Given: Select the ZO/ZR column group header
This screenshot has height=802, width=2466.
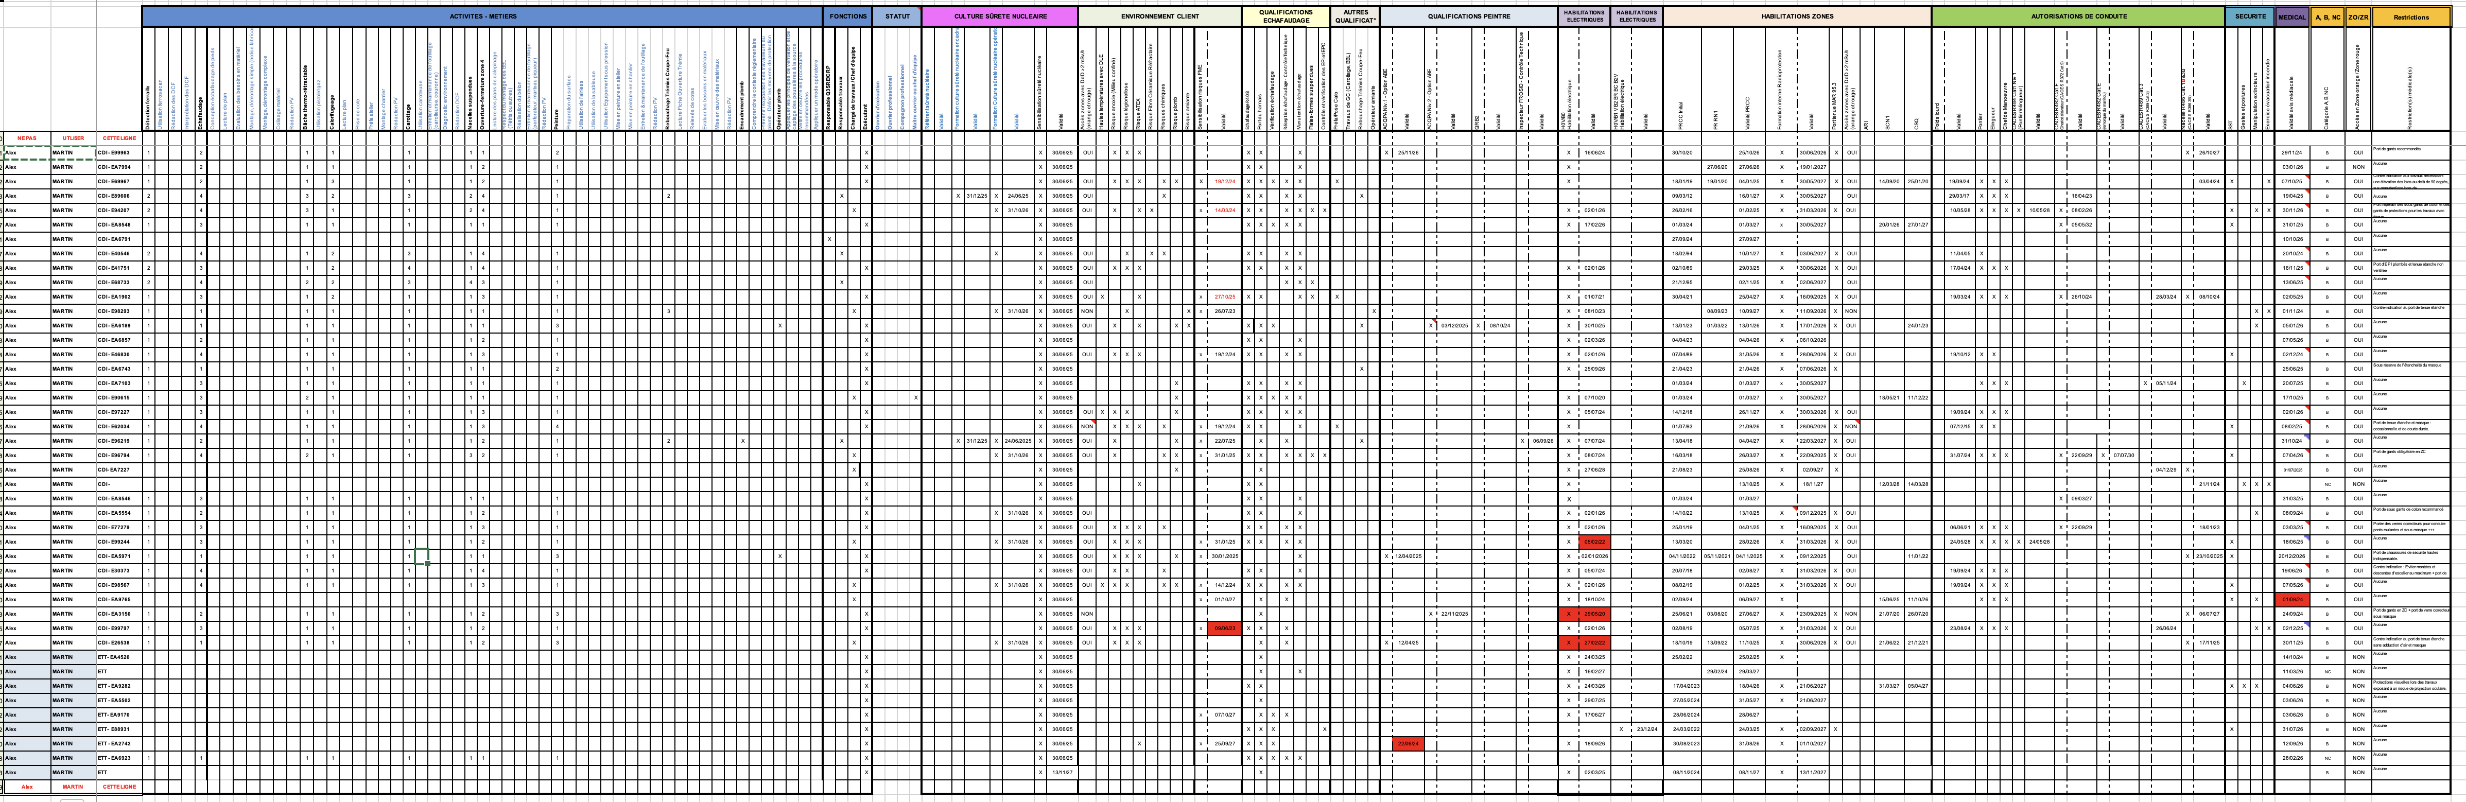Looking at the screenshot, I should pyautogui.click(x=2358, y=17).
